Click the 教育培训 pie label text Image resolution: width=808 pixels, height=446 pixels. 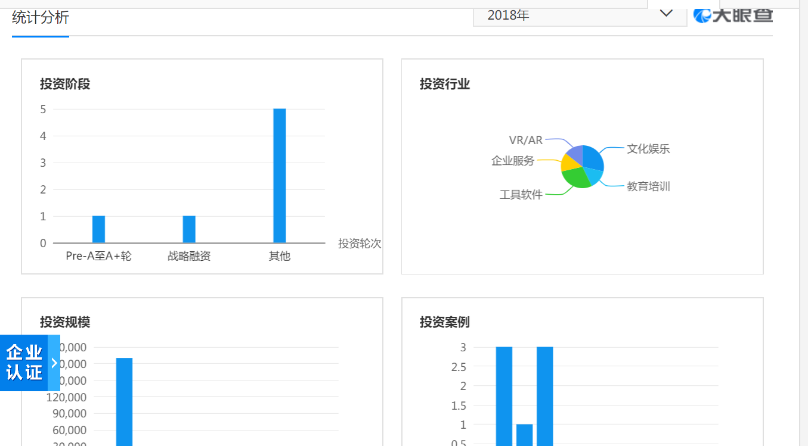(648, 186)
